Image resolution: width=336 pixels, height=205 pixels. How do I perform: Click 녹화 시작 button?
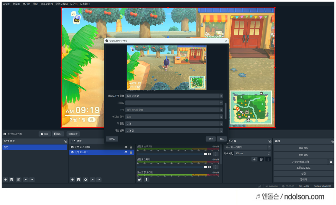(304, 155)
